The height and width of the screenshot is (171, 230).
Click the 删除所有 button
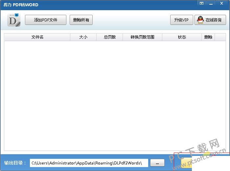pyautogui.click(x=81, y=20)
